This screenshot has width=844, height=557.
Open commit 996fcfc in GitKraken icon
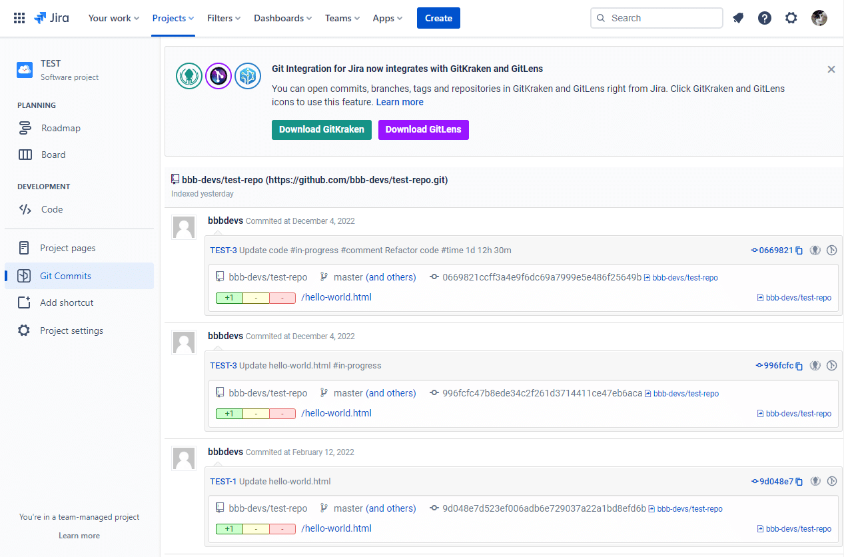815,366
